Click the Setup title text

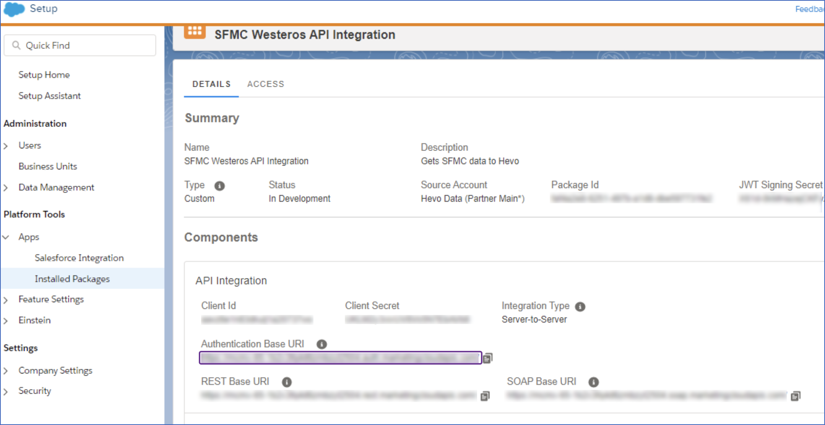44,9
